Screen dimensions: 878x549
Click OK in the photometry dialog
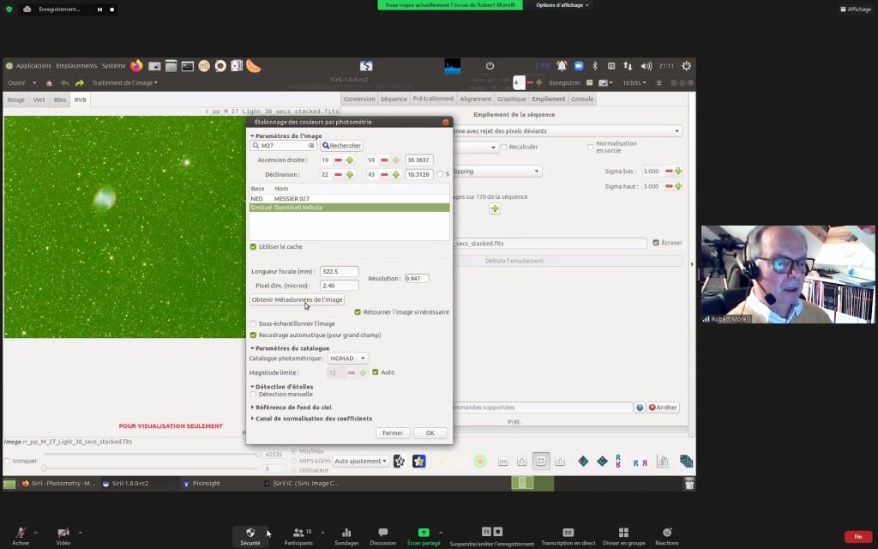tap(430, 433)
